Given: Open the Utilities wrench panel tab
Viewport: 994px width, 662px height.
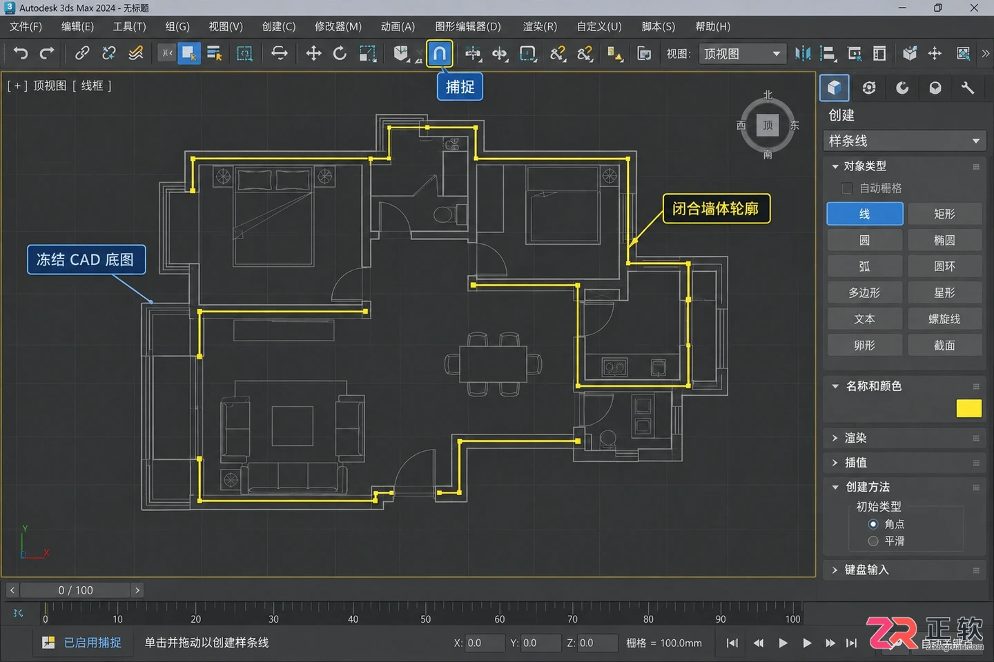Looking at the screenshot, I should [968, 88].
